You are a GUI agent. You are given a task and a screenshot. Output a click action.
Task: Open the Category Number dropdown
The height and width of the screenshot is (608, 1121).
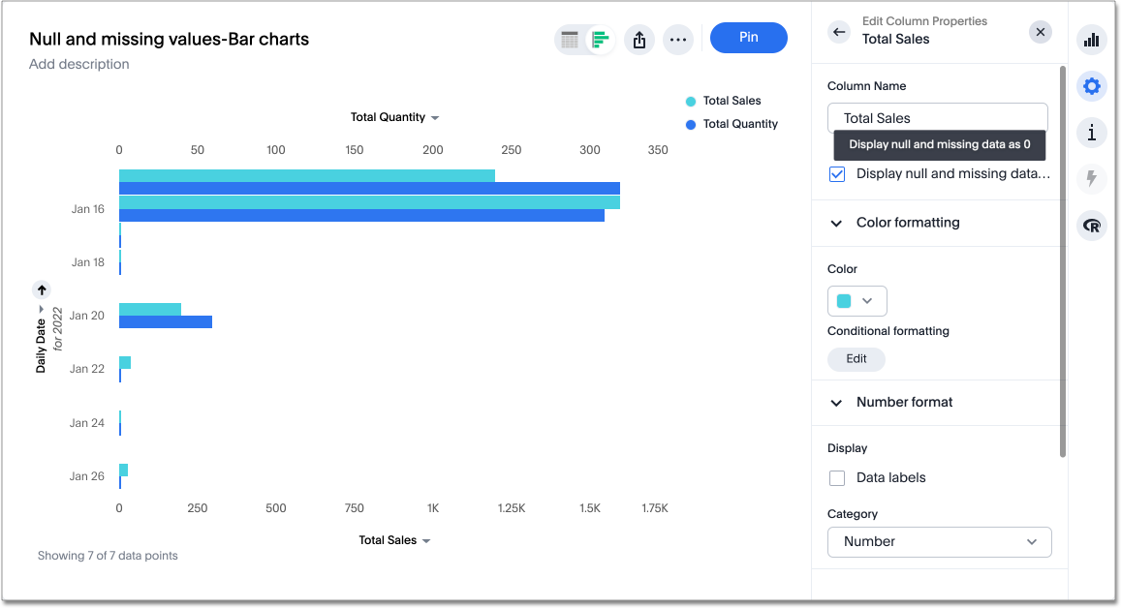[939, 541]
